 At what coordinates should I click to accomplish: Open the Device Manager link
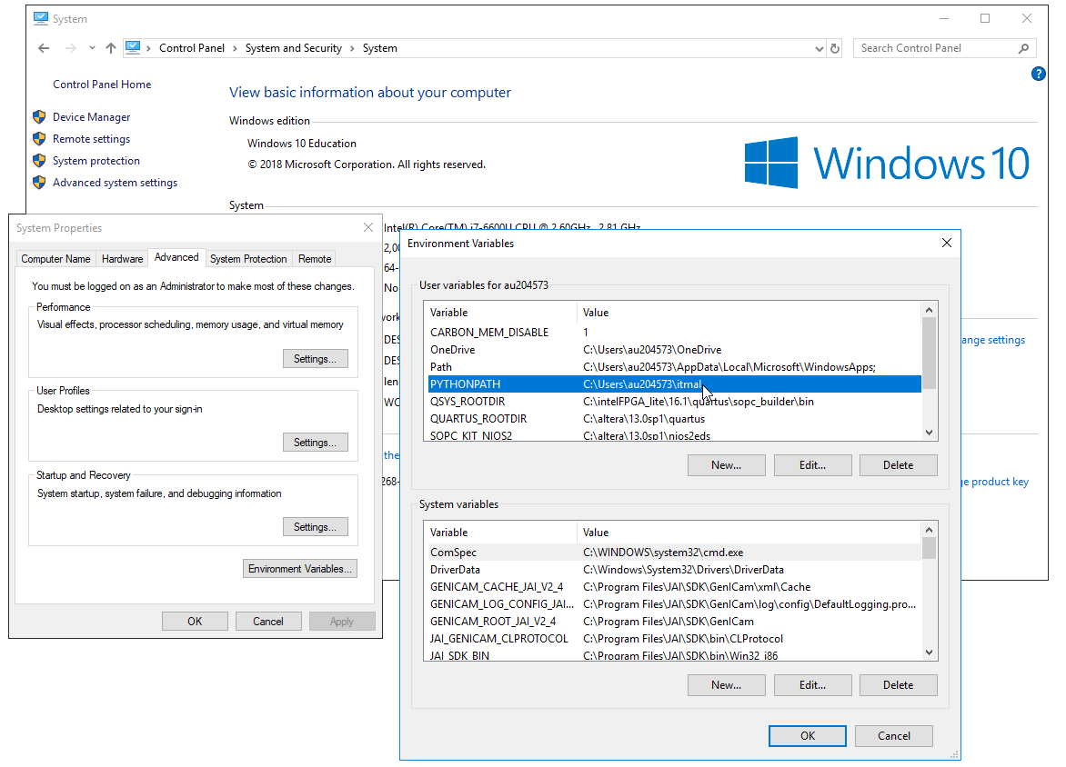[92, 117]
